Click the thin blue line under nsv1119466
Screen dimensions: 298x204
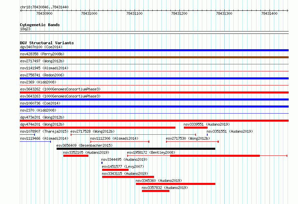[x=35, y=142]
